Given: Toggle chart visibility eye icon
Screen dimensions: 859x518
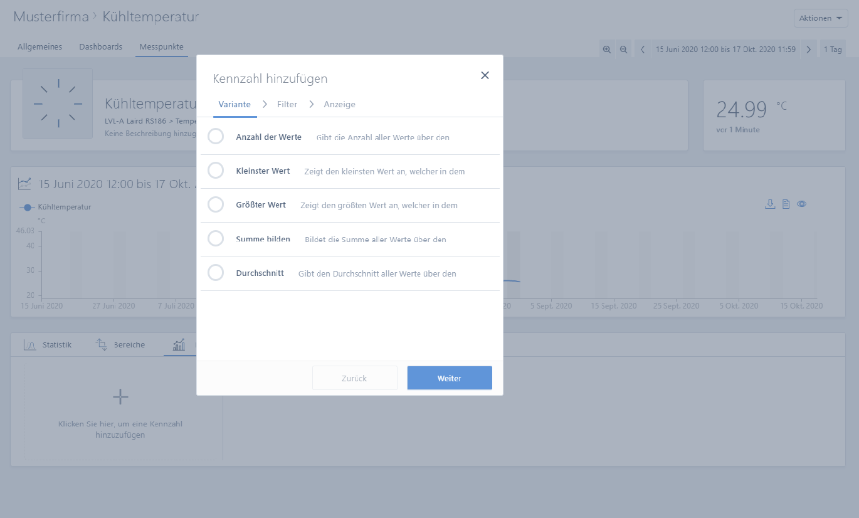Looking at the screenshot, I should pyautogui.click(x=801, y=204).
